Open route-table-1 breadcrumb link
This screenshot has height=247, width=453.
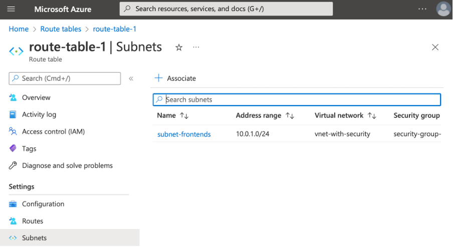[114, 29]
